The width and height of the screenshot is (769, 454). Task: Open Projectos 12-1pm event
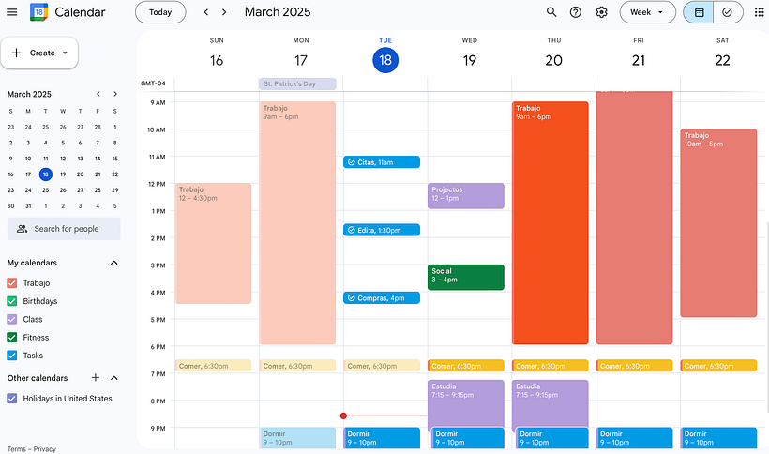click(466, 196)
